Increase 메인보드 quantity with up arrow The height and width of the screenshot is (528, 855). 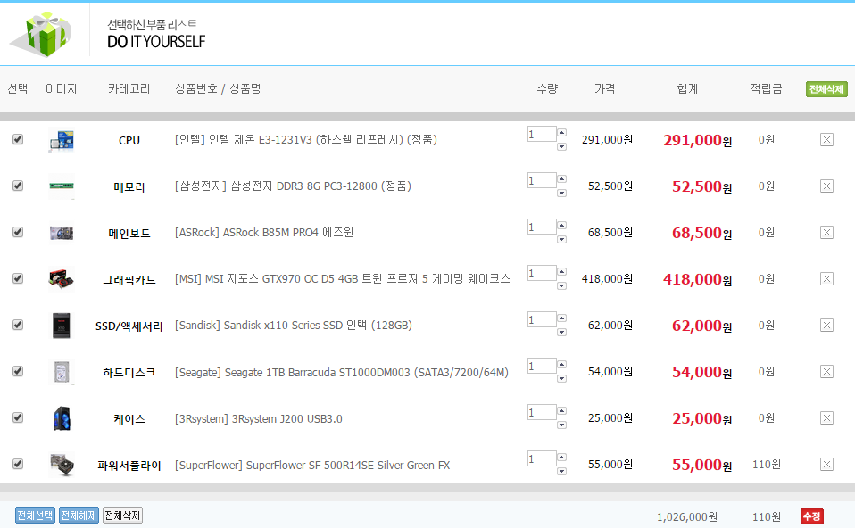(x=561, y=225)
